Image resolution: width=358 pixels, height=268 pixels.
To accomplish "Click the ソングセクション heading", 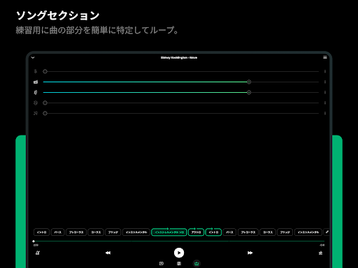I will click(57, 15).
